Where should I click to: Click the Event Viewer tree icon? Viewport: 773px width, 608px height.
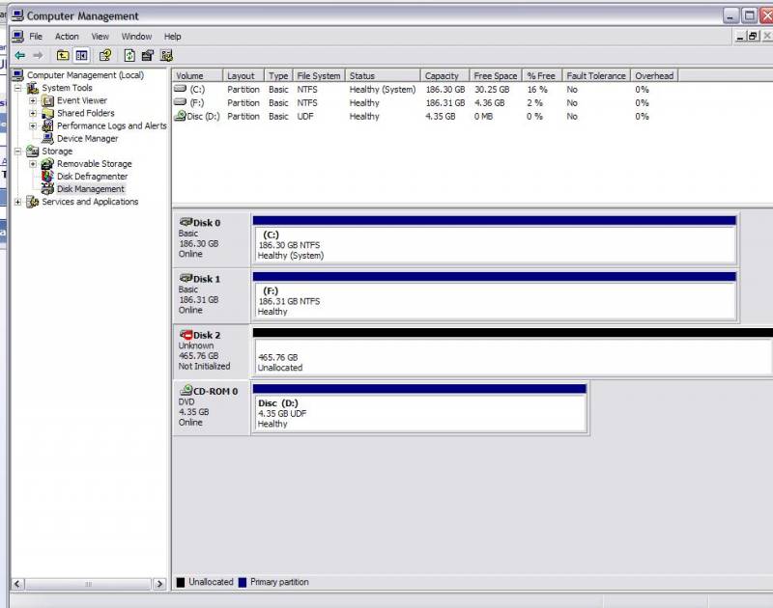tap(47, 101)
